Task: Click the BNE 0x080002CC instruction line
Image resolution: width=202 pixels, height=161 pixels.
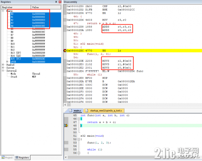Action: click(x=101, y=10)
